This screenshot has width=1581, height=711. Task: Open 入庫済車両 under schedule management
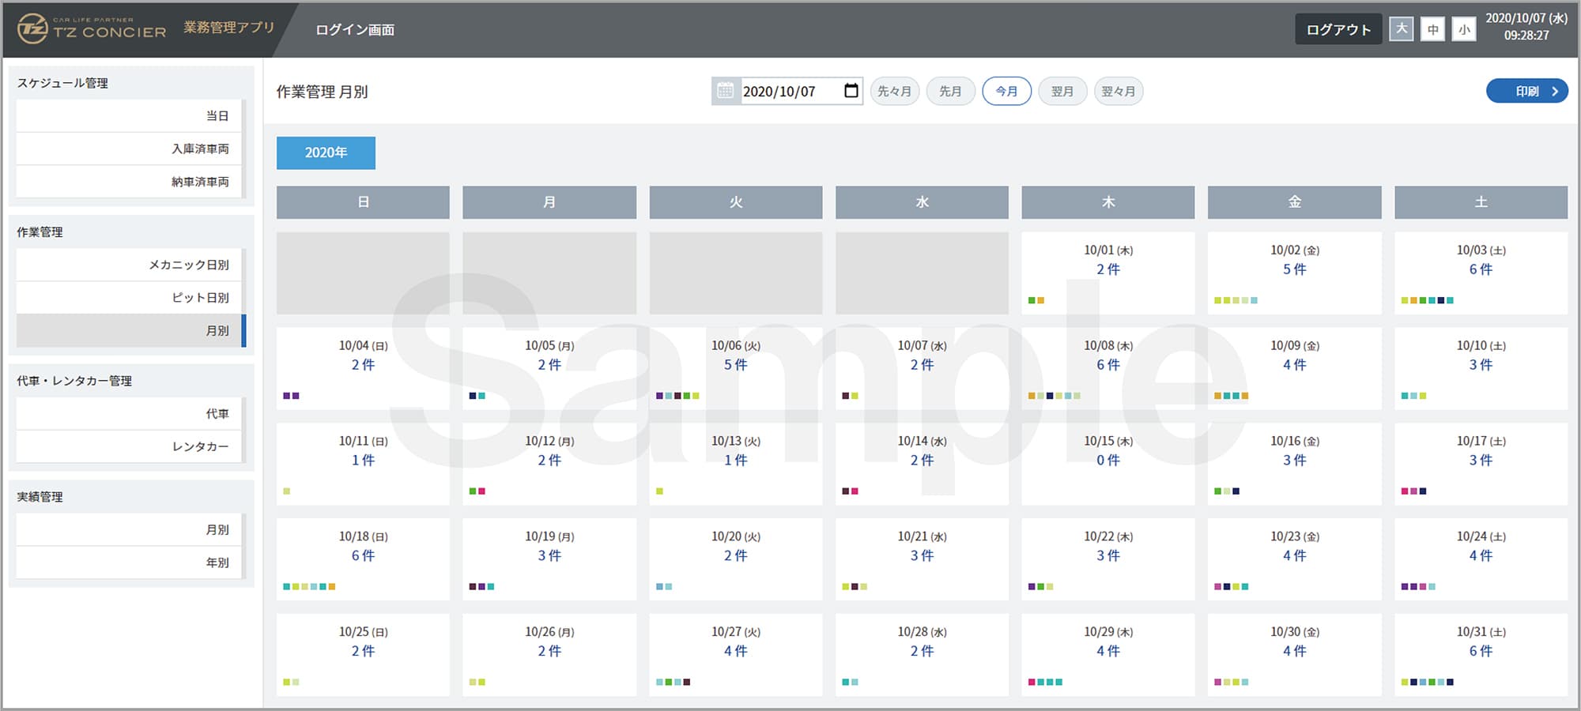click(x=130, y=149)
